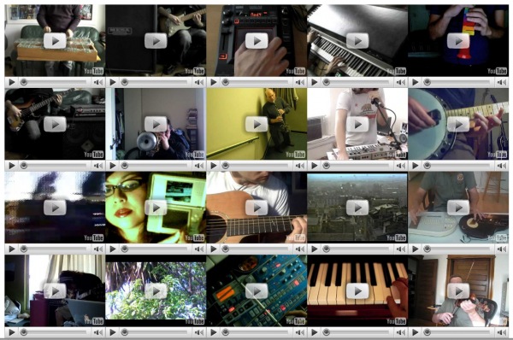Screen dimensions: 513x340
Task: Click small play button below banjo video
Action: click(x=416, y=166)
